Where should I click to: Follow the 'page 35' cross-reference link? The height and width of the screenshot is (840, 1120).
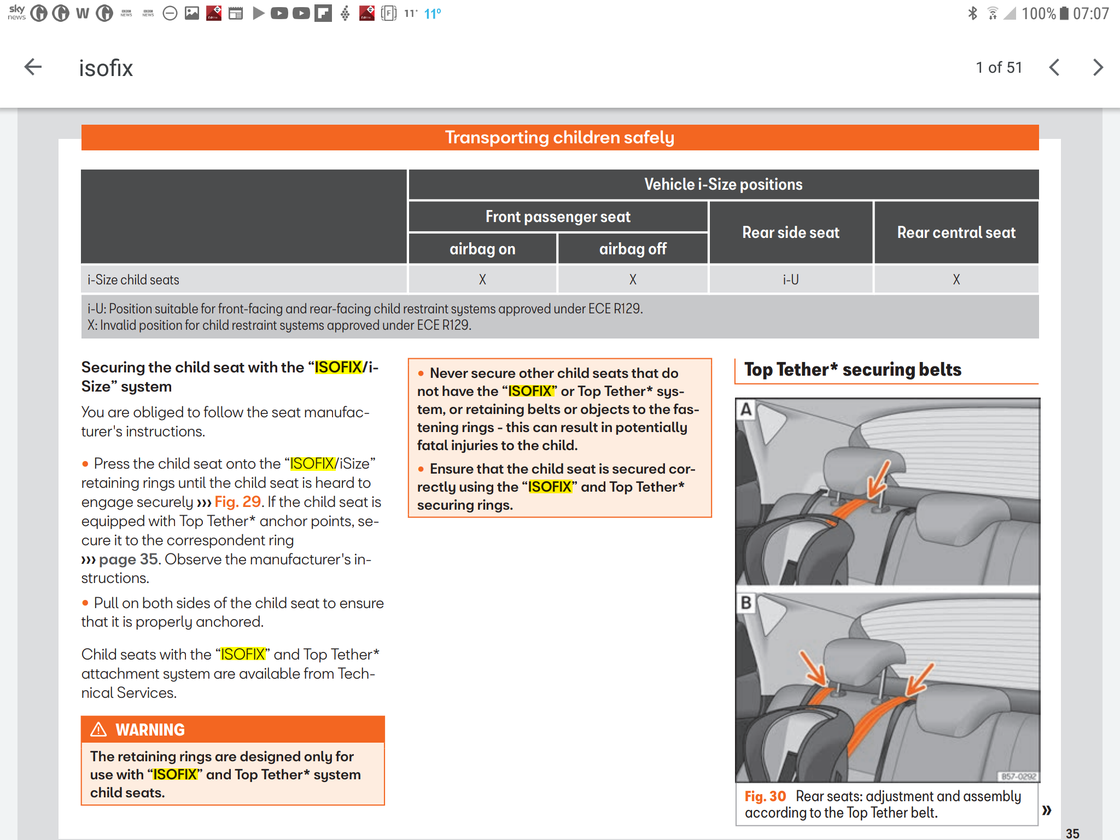(x=129, y=559)
